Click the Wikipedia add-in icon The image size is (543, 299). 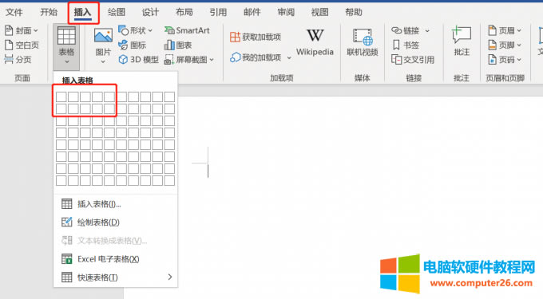pos(315,36)
